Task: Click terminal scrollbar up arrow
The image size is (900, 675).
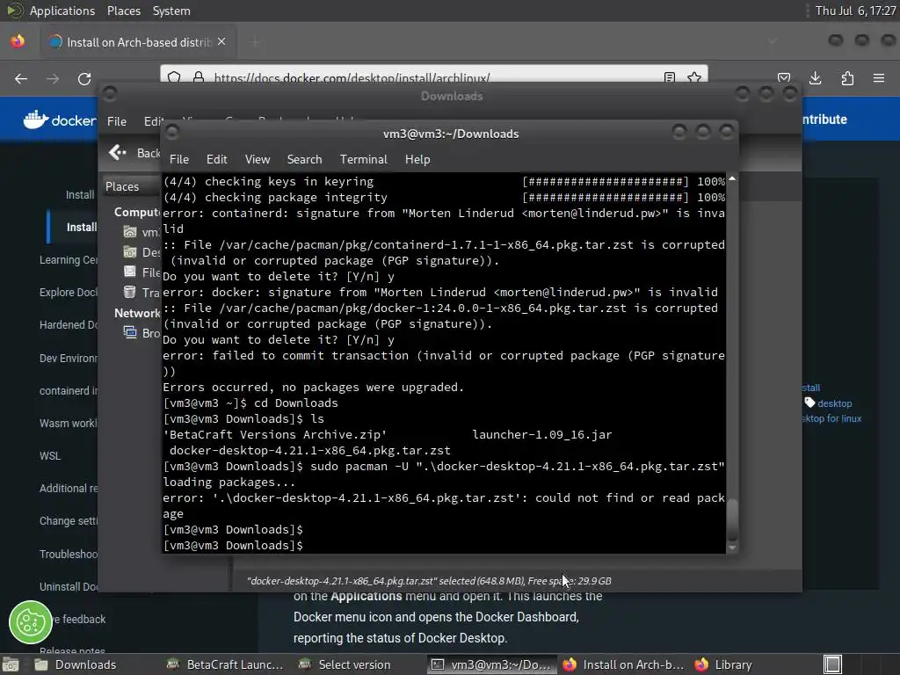Action: click(732, 179)
